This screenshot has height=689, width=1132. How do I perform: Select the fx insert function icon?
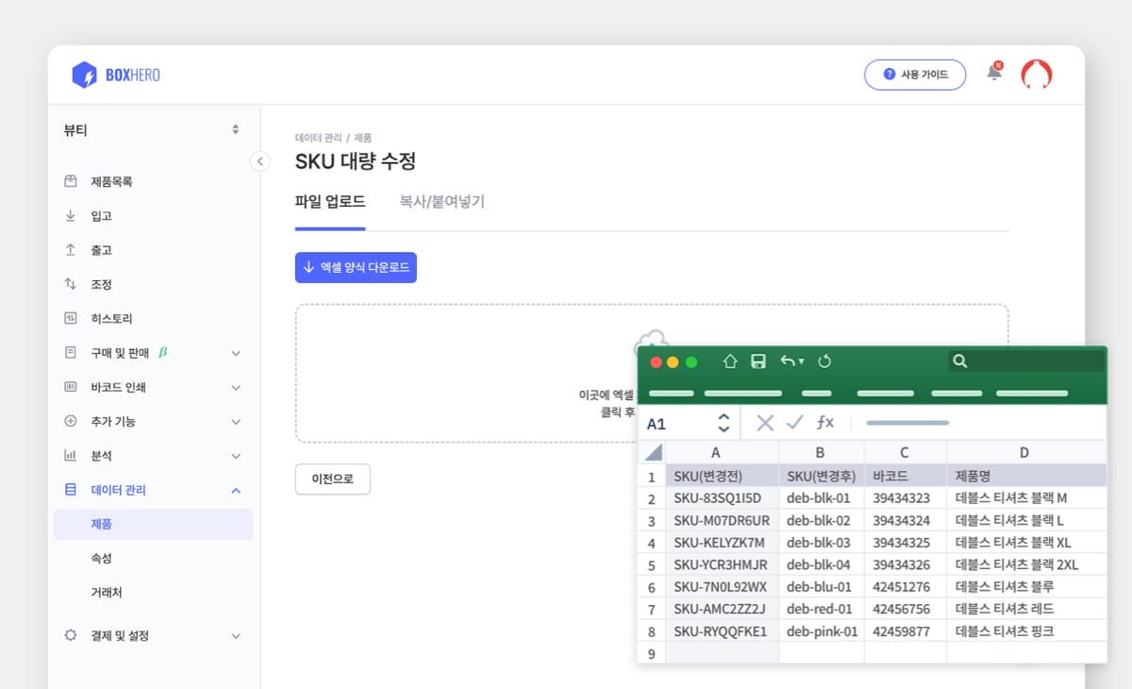825,423
